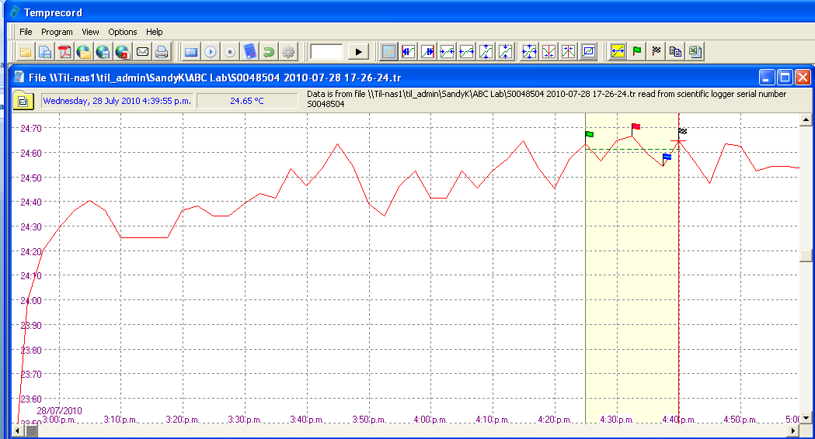Open the File menu
The height and width of the screenshot is (439, 815).
pos(26,32)
